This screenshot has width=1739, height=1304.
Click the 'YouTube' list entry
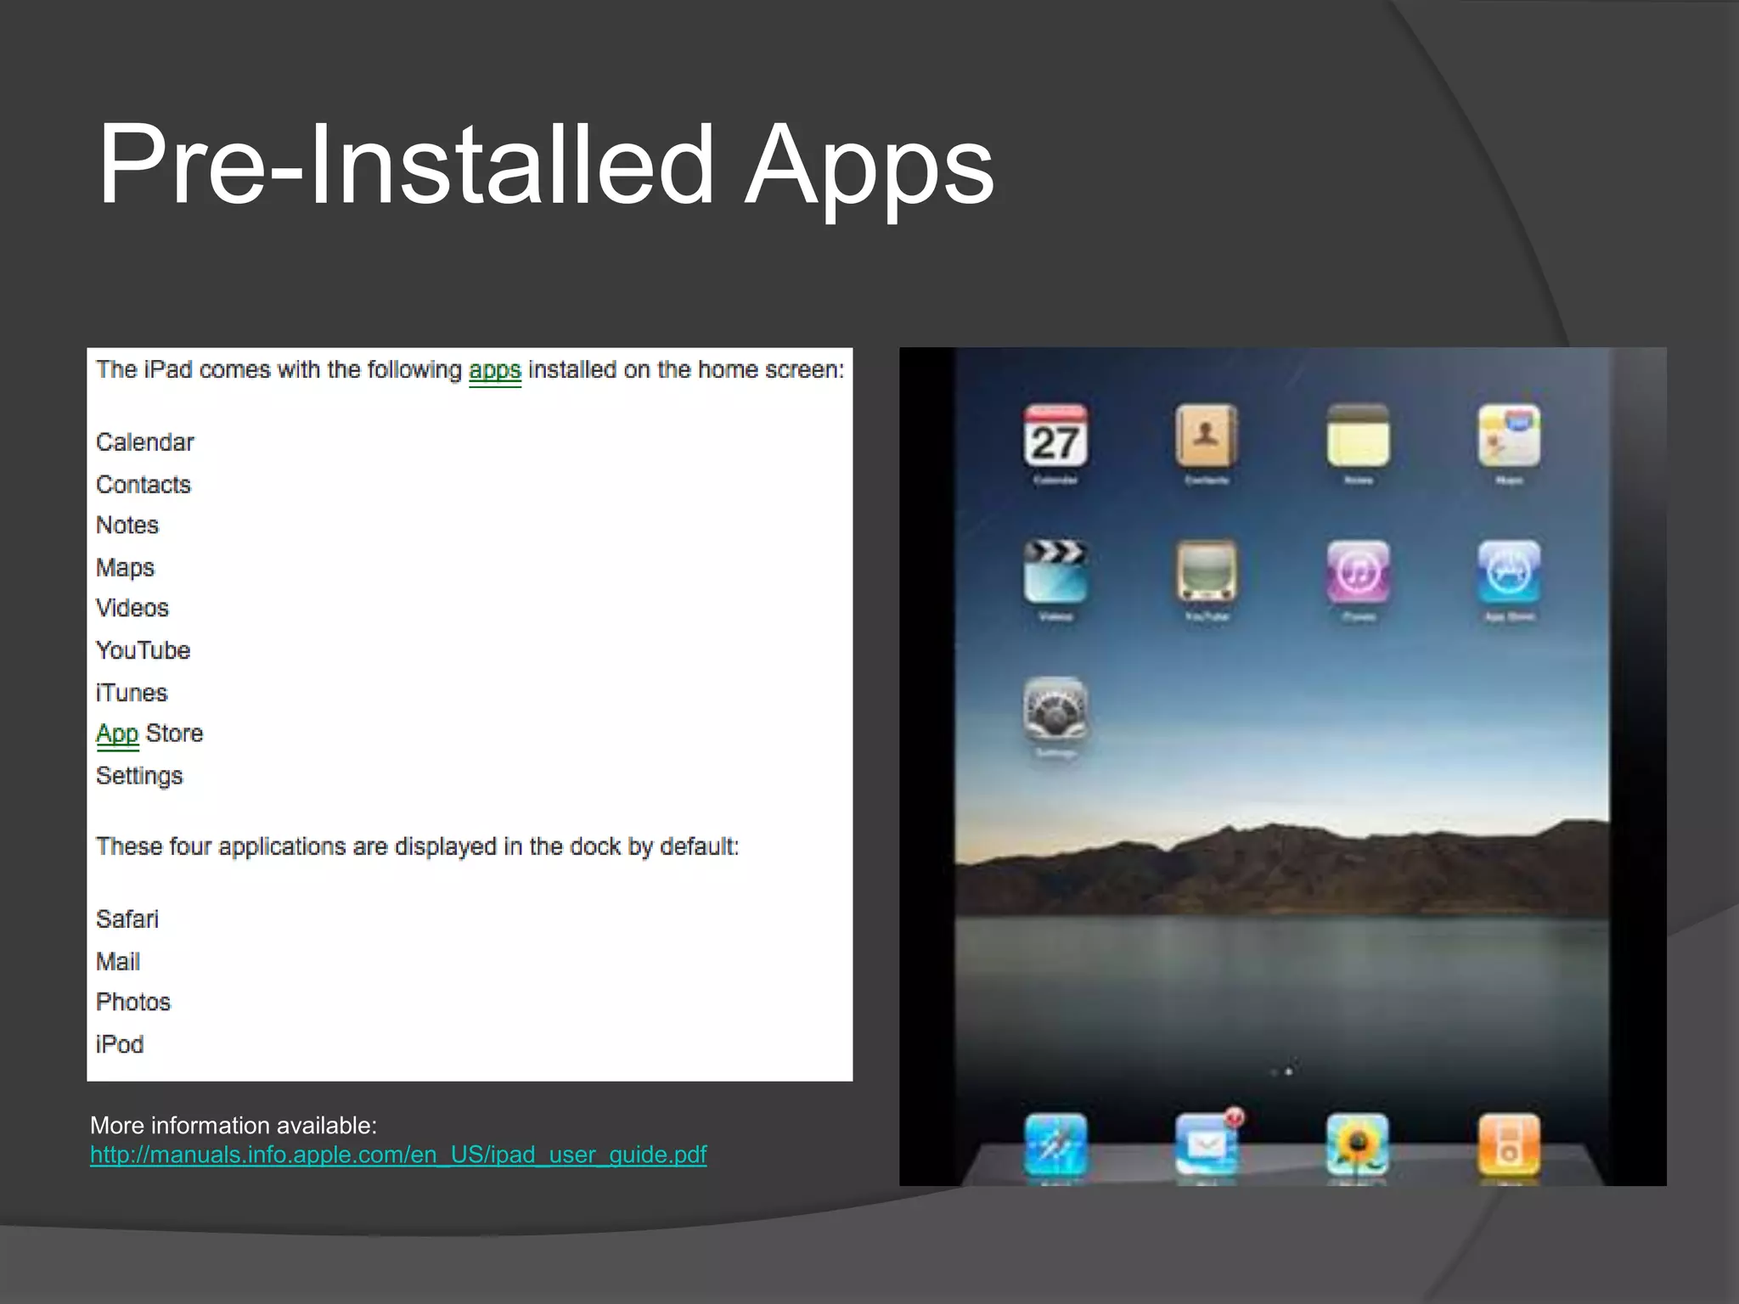coord(144,650)
